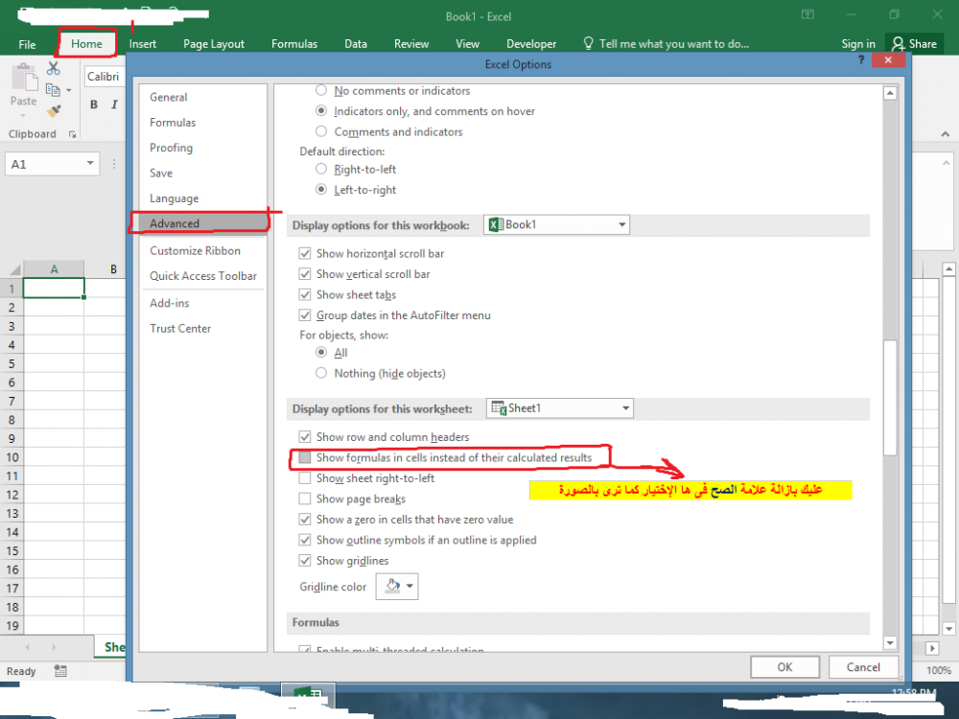959x719 pixels.
Task: Click the Excel Options help question mark
Action: [861, 59]
